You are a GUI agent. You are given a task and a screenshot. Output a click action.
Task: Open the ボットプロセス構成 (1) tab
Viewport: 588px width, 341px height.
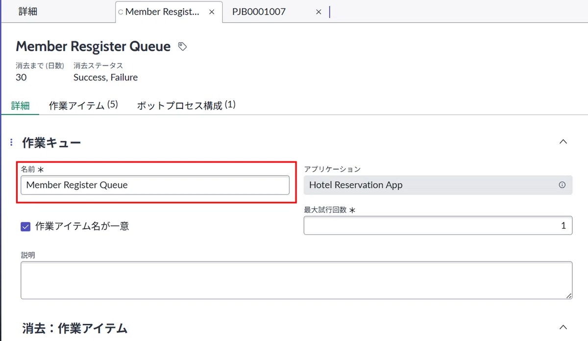186,105
